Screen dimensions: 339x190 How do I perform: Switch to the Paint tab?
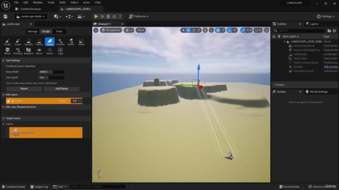pos(59,32)
